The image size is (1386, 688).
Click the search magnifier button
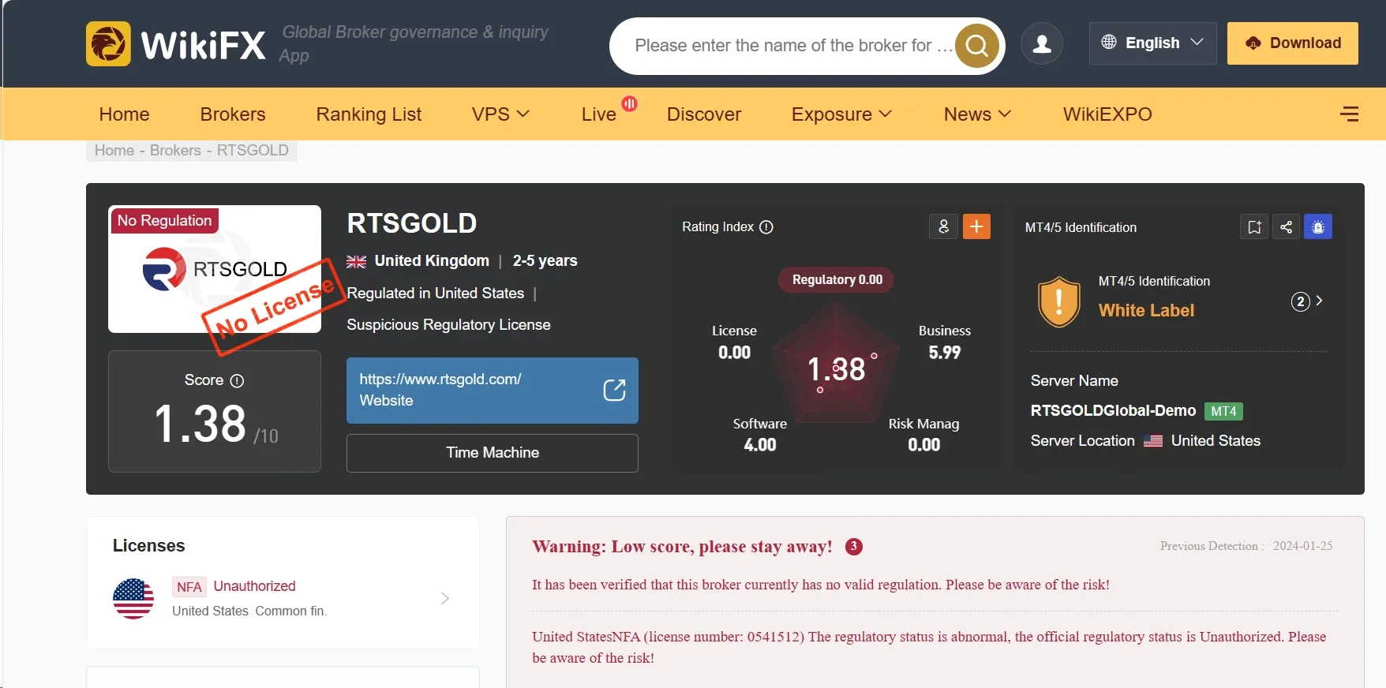click(x=977, y=46)
